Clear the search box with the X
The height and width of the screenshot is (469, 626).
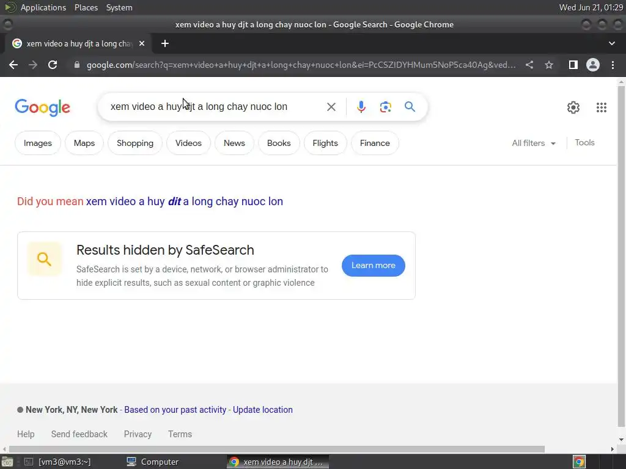pyautogui.click(x=331, y=107)
